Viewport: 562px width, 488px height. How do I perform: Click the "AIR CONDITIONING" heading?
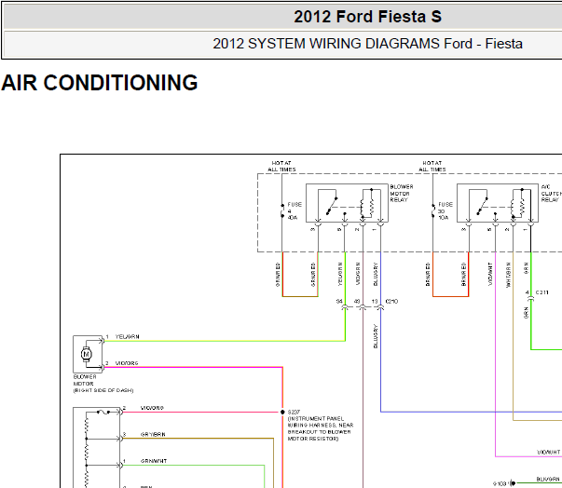[100, 83]
